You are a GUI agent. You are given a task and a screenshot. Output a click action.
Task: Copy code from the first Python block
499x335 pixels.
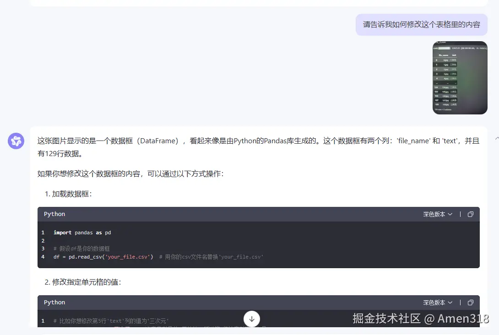tap(470, 214)
